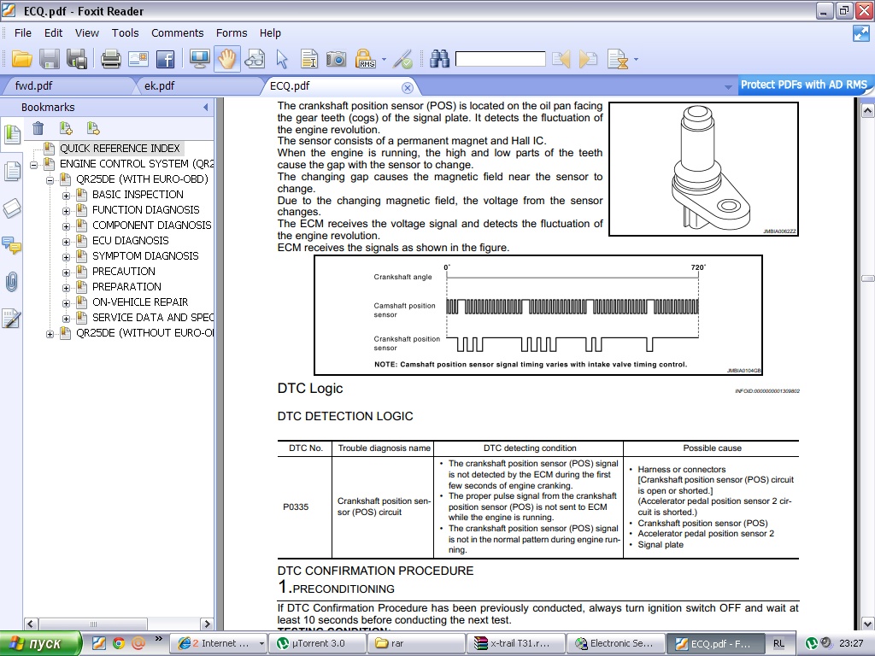875x656 pixels.
Task: Open the Signatures side panel
Action: pos(12,319)
